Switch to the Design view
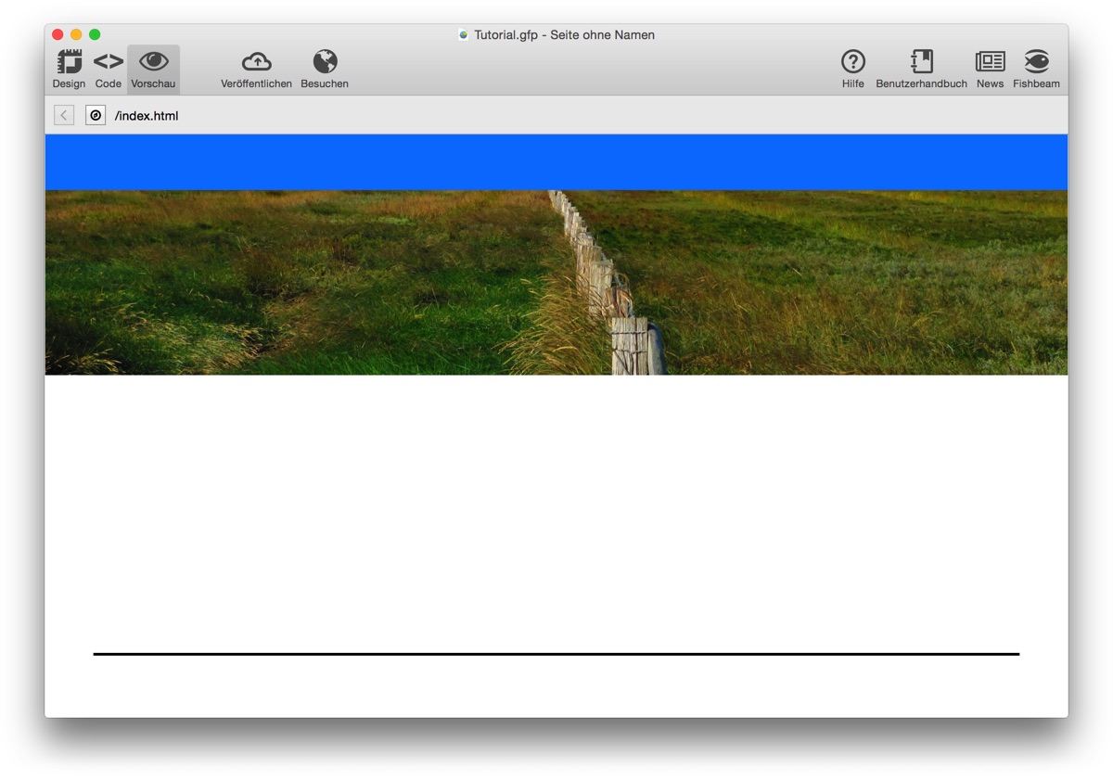Viewport: 1113px width, 779px height. tap(69, 69)
